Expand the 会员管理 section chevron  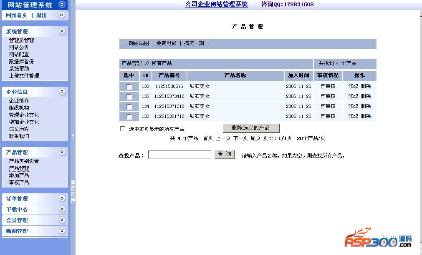pos(62,220)
